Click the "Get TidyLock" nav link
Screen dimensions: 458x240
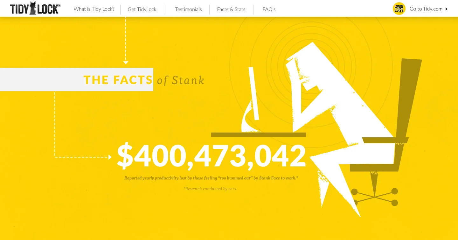(x=142, y=9)
